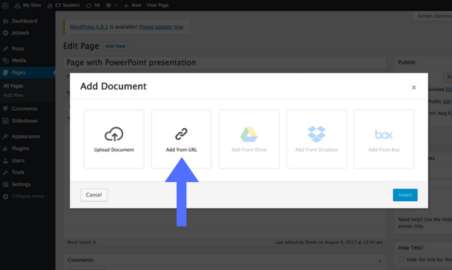Choose Add from URL option
452x270 pixels.
click(181, 139)
